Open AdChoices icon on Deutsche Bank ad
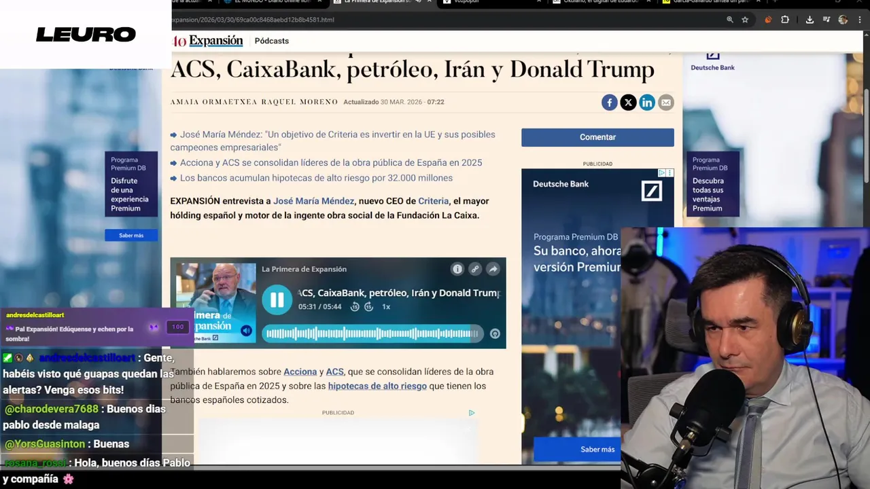 pyautogui.click(x=662, y=173)
